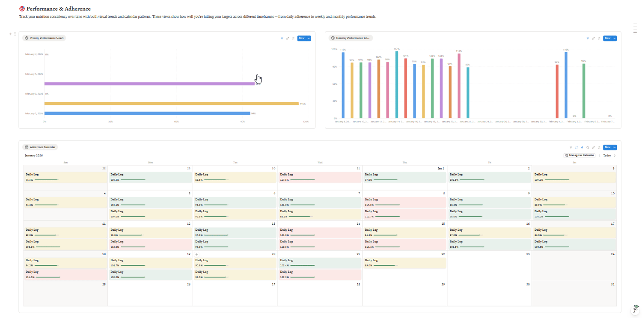Click the Manage in Calendar button
This screenshot has height=318, width=642.
(580, 155)
